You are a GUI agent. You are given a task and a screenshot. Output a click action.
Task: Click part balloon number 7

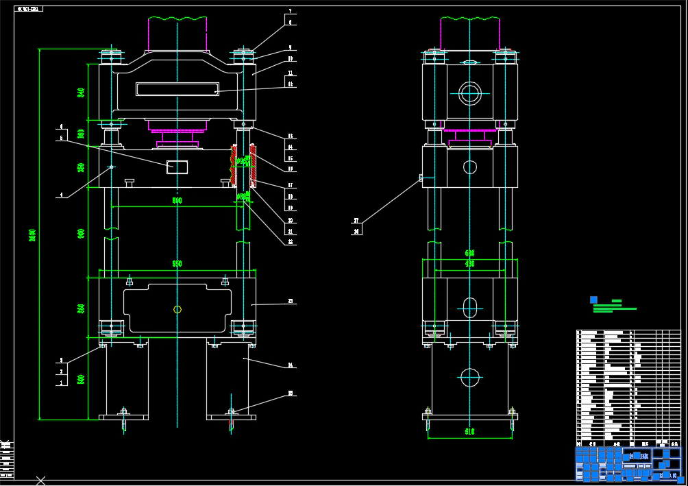(x=290, y=11)
